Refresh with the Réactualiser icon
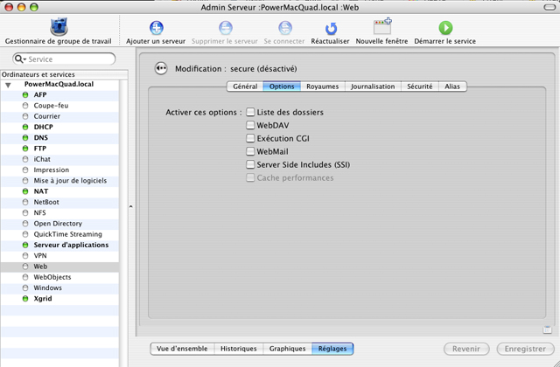This screenshot has height=367, width=560. coord(331,28)
